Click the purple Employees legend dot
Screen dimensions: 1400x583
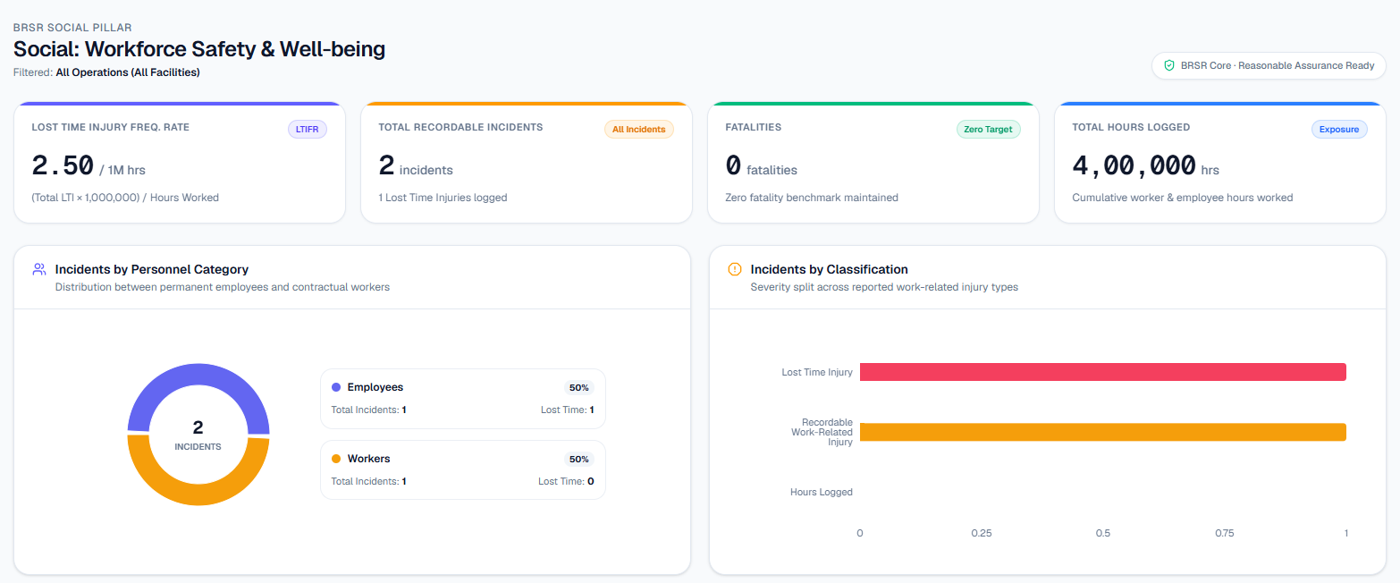pyautogui.click(x=336, y=387)
